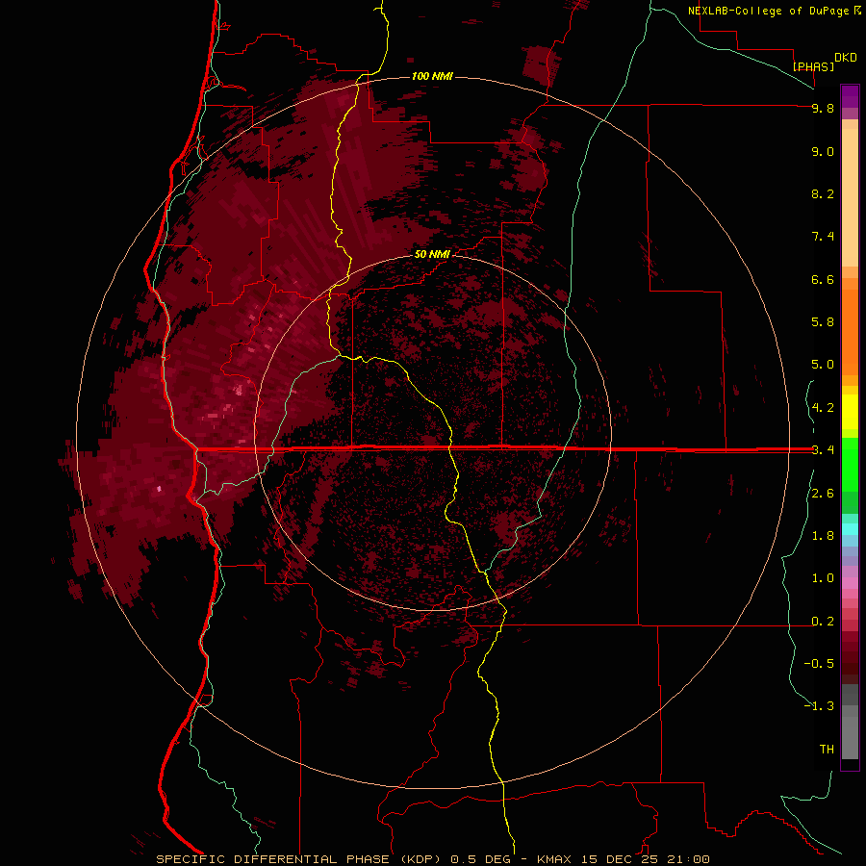Click the DKD label above the color scale
866x866 pixels.
(x=846, y=58)
